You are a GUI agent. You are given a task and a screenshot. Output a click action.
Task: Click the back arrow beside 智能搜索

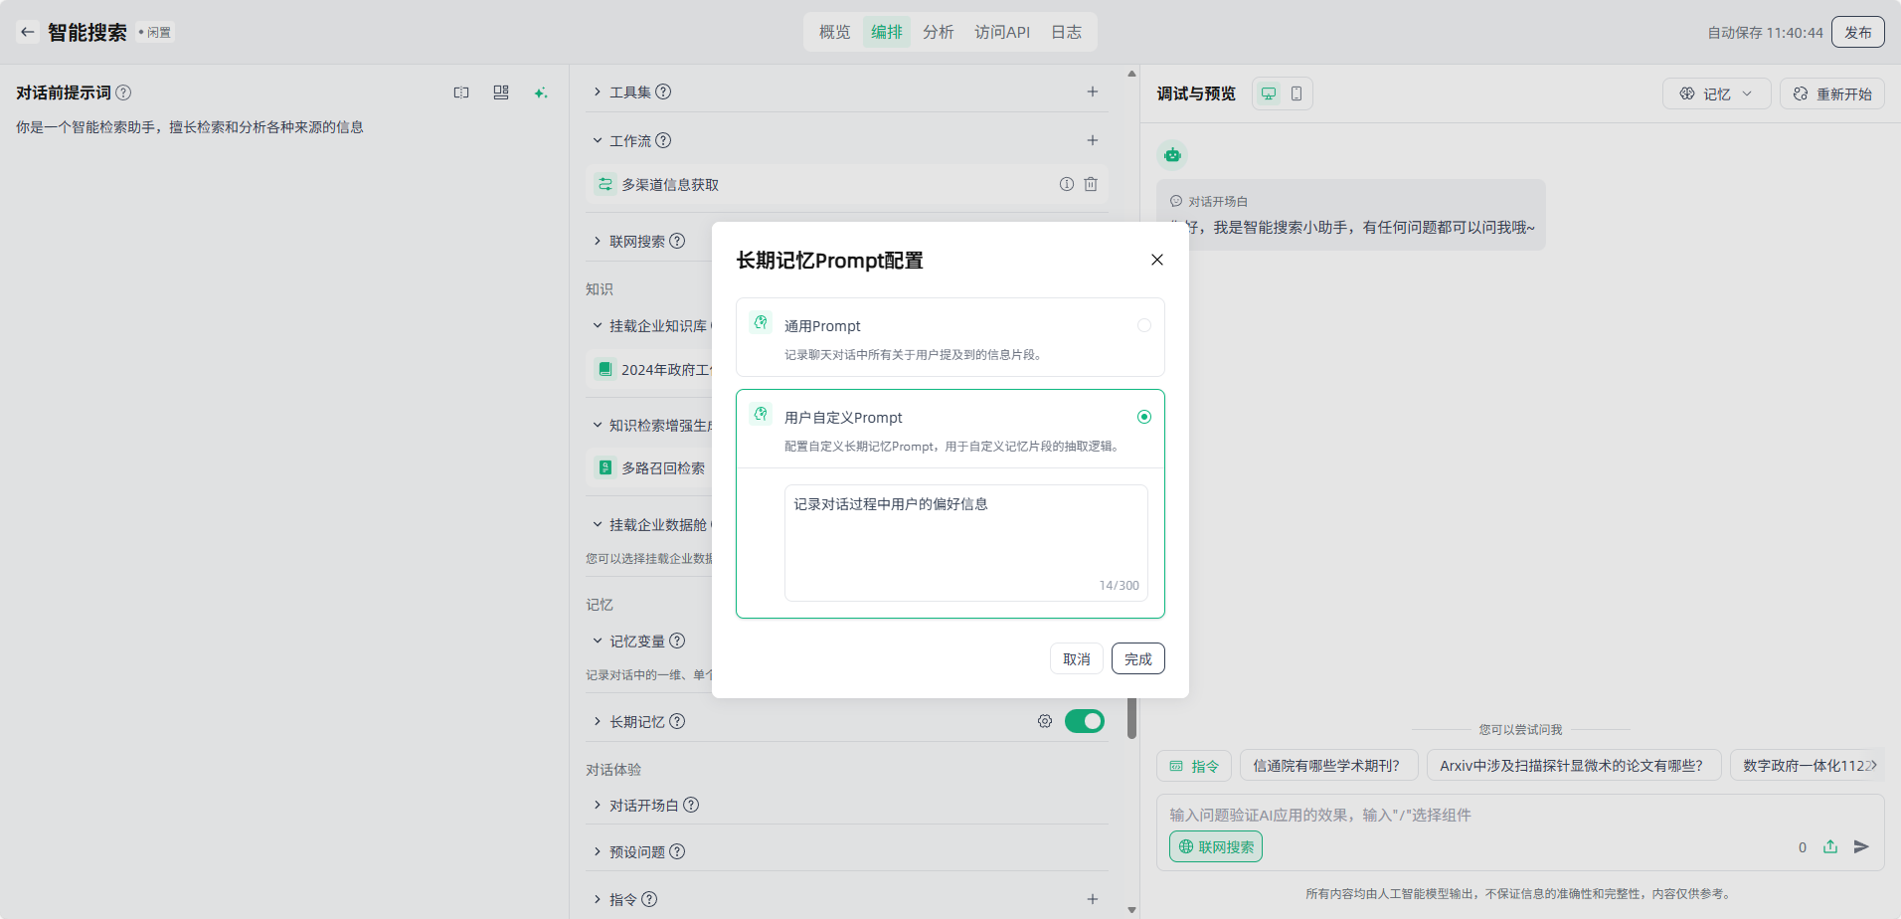pyautogui.click(x=28, y=32)
